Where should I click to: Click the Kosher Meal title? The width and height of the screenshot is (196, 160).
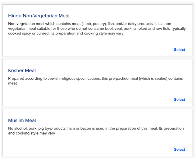[x=22, y=71]
